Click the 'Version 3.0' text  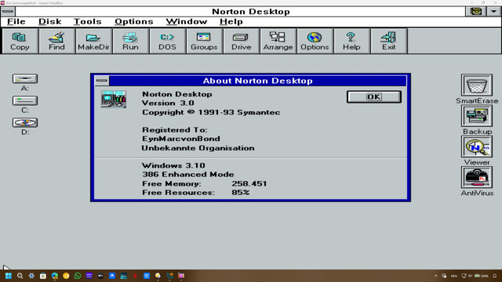point(168,103)
